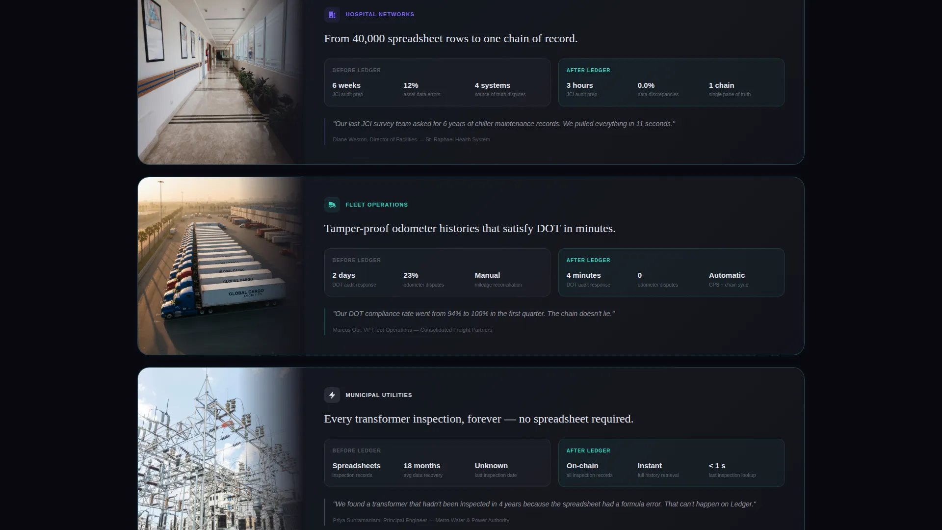Click the tamper-proof odometer histories headline
Screen dimensions: 942x530
point(470,229)
